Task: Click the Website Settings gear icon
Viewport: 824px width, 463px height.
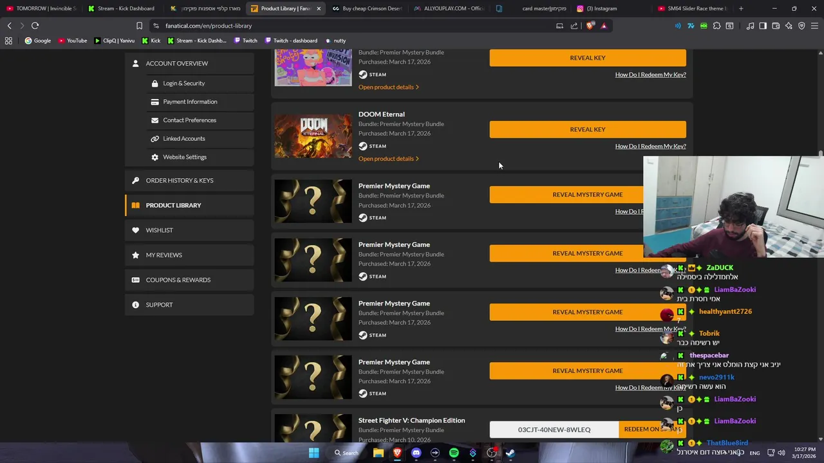Action: tap(154, 157)
